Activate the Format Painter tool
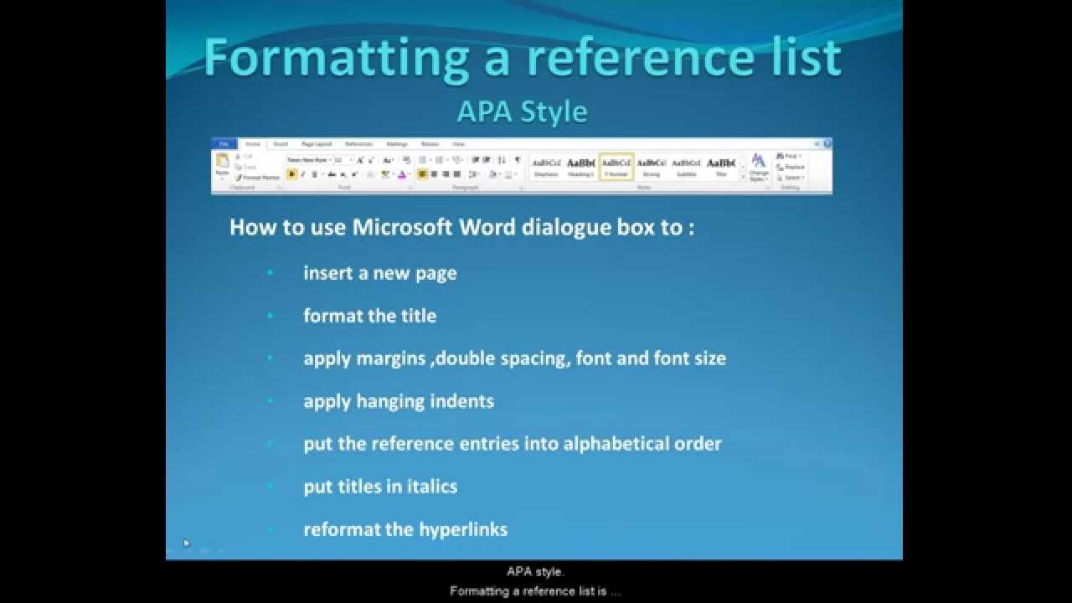The height and width of the screenshot is (603, 1072). tap(258, 178)
